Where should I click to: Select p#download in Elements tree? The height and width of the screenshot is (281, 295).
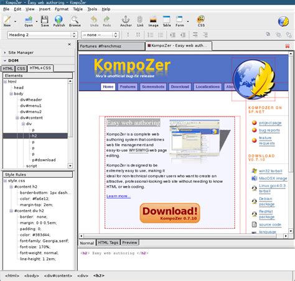(x=44, y=160)
